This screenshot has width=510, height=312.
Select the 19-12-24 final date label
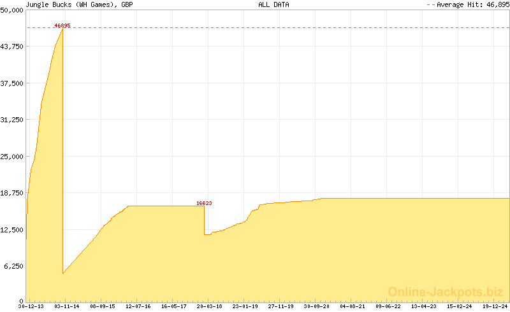(x=495, y=306)
